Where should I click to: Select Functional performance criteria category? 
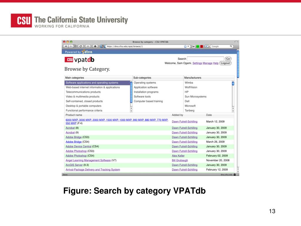[97, 110]
